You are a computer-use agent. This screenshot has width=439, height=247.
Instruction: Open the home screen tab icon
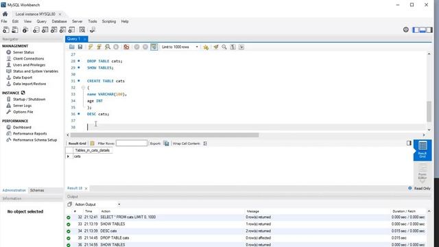click(x=5, y=14)
